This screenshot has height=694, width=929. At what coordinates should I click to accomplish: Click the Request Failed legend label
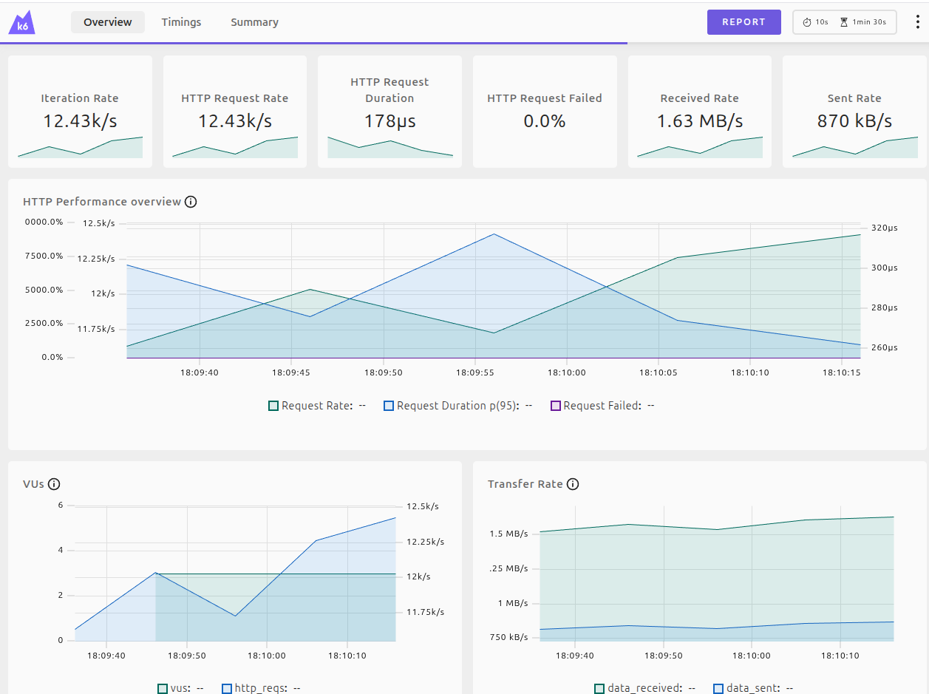coord(602,406)
